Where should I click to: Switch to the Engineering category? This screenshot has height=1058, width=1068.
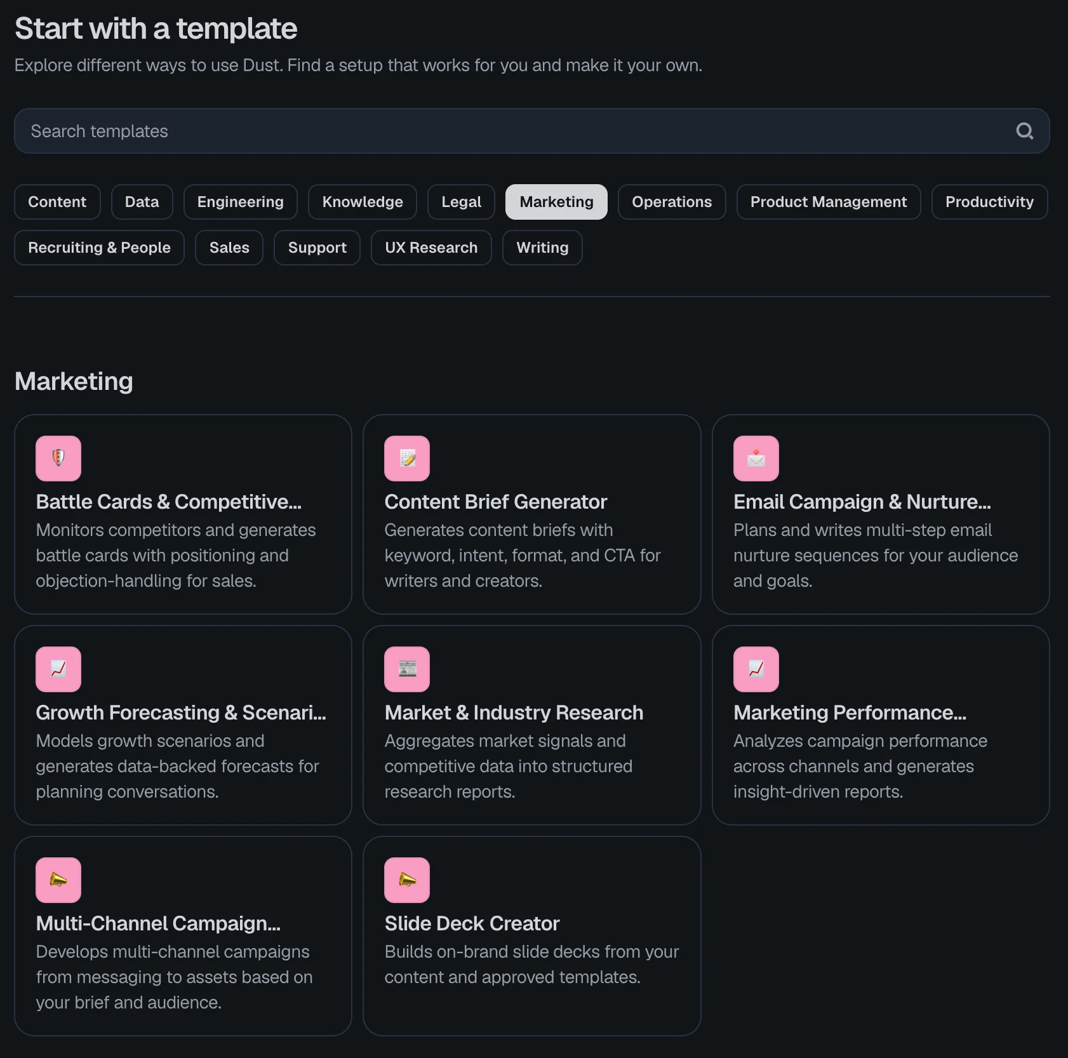coord(240,202)
